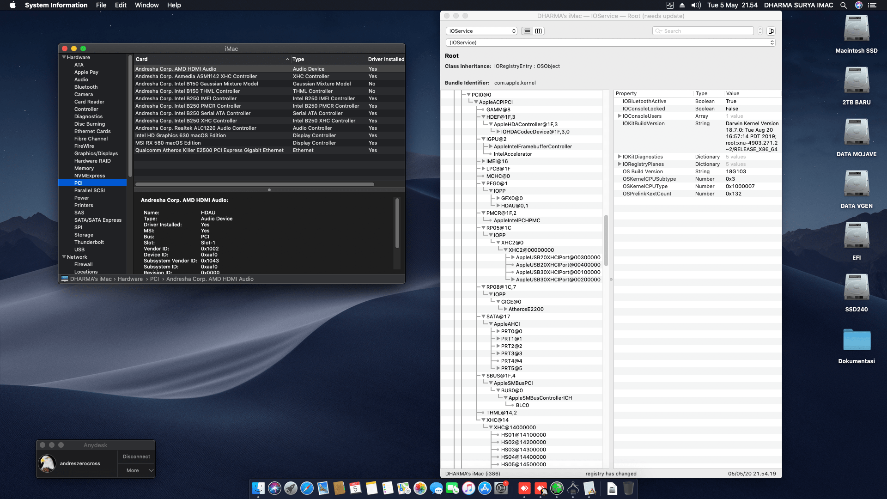Open Finder from the Dock

pos(258,488)
